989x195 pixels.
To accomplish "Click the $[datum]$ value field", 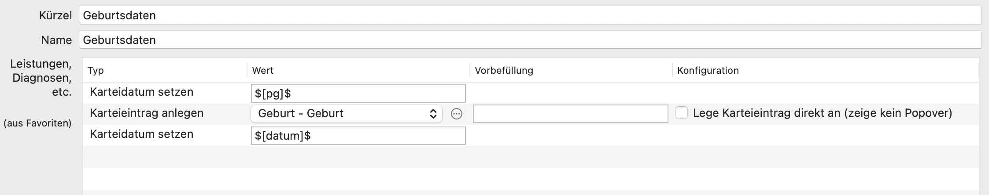I will [x=358, y=136].
